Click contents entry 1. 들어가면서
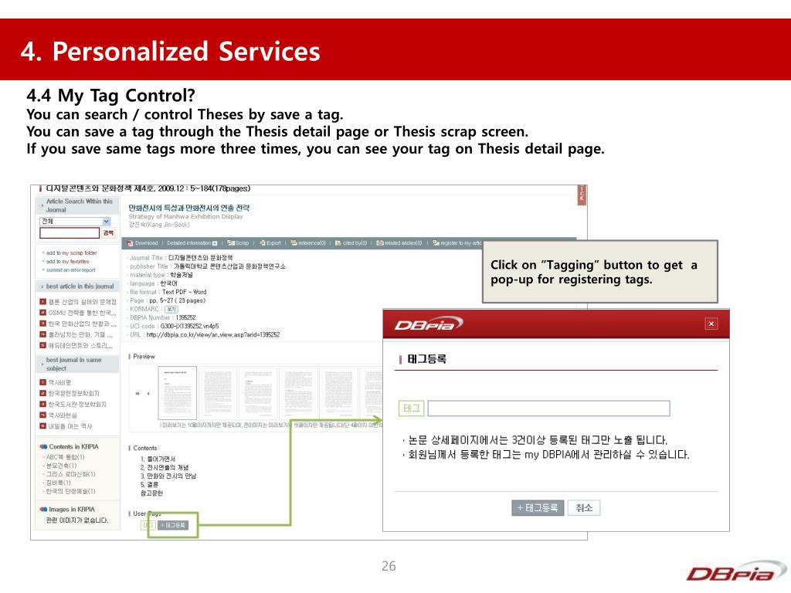 click(x=158, y=459)
